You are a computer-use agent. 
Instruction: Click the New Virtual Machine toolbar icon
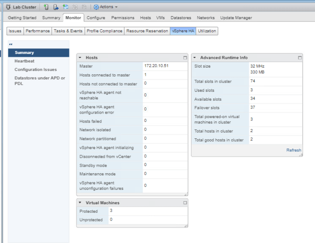click(66, 7)
